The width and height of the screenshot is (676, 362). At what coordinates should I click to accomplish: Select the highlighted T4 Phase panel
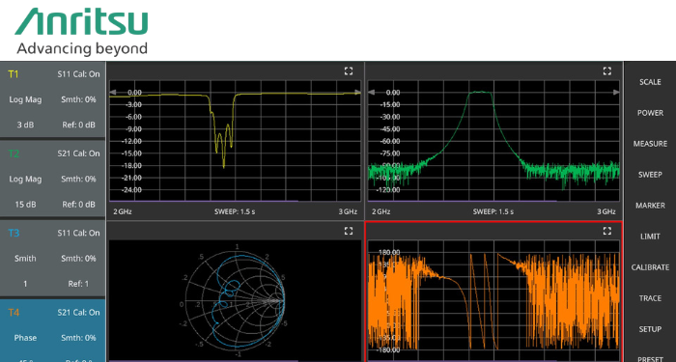coord(52,331)
